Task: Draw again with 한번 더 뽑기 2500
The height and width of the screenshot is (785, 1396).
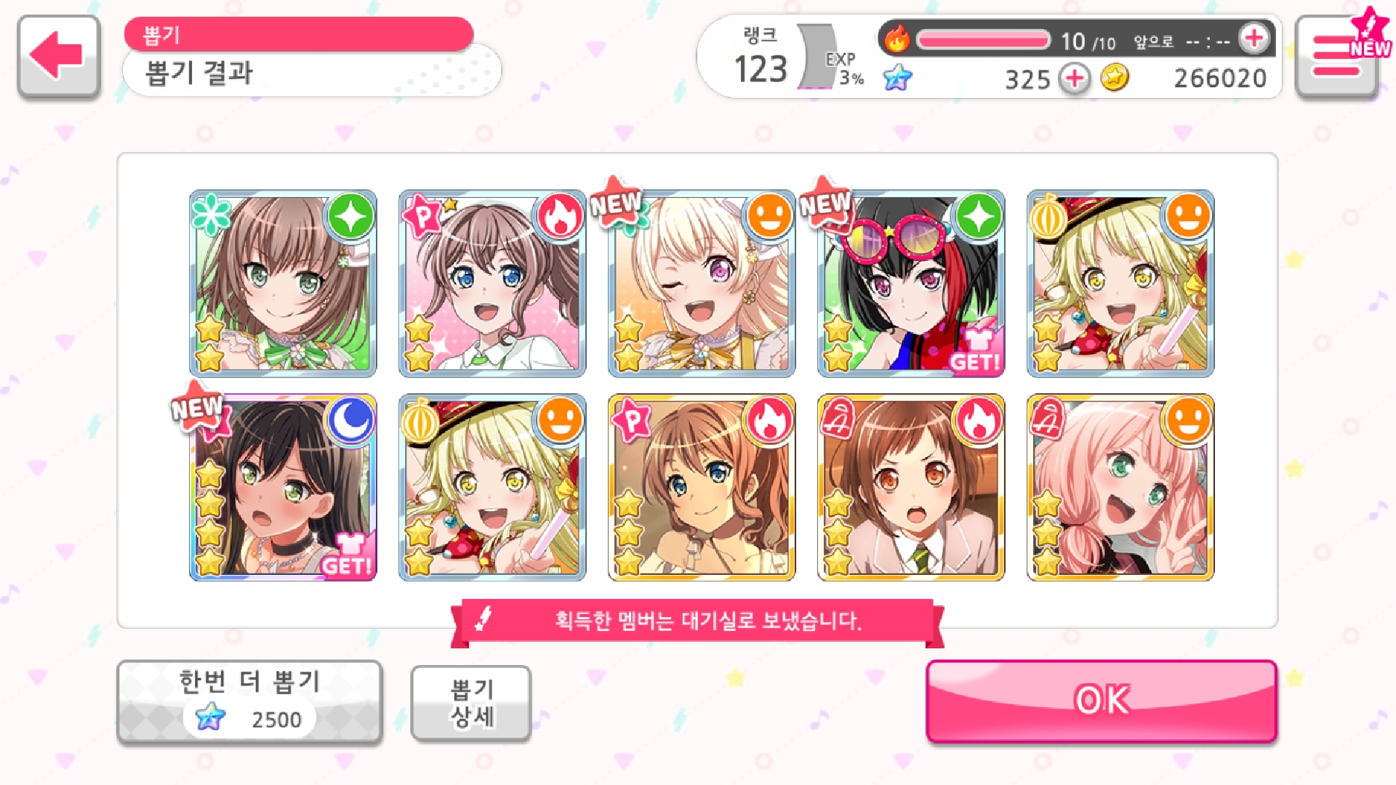Action: click(x=249, y=701)
